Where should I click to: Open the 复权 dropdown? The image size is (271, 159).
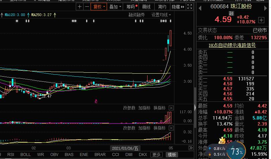(x=99, y=7)
